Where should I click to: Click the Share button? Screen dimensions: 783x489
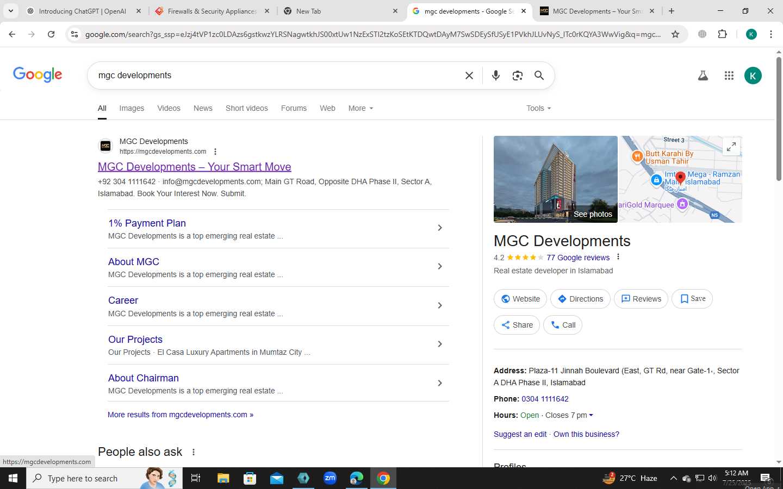[x=517, y=325]
